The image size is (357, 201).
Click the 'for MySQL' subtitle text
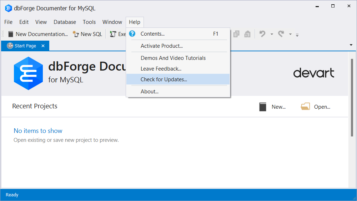point(66,80)
